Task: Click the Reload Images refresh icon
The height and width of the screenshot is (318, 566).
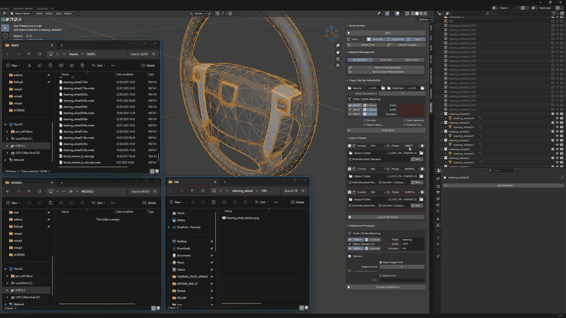Action: click(x=388, y=45)
